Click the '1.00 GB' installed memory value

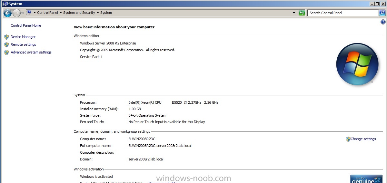(x=134, y=109)
